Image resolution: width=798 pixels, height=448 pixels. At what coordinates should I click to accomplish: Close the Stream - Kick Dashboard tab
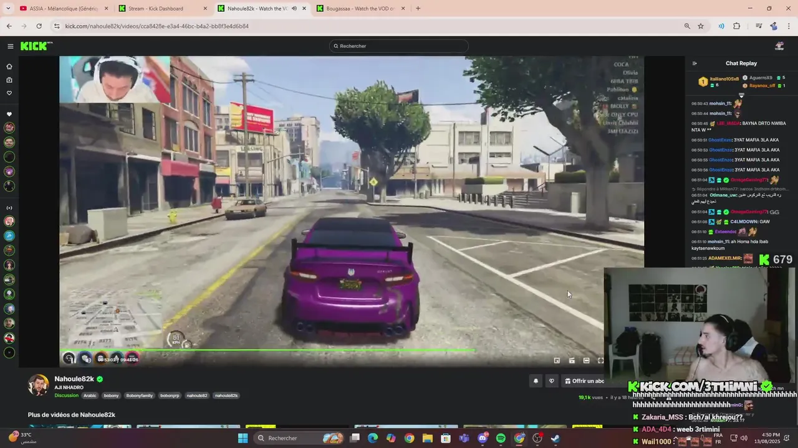(x=205, y=9)
